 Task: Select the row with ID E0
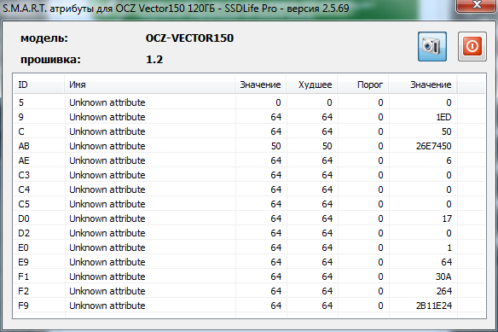249,248
